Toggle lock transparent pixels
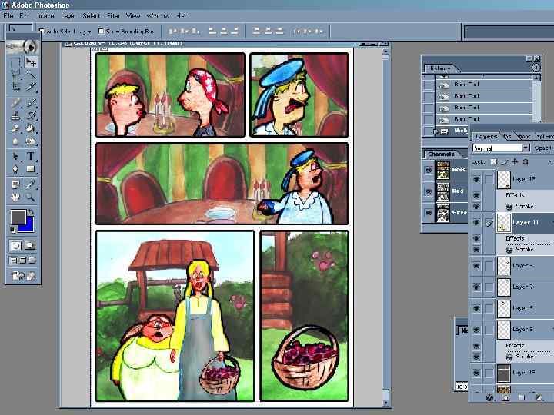 [493, 161]
